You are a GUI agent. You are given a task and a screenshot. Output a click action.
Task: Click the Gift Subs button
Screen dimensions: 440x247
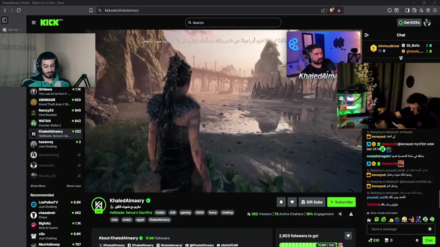312,202
